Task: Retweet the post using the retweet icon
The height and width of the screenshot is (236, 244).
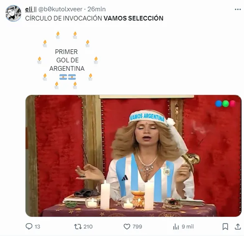Action: [78, 226]
